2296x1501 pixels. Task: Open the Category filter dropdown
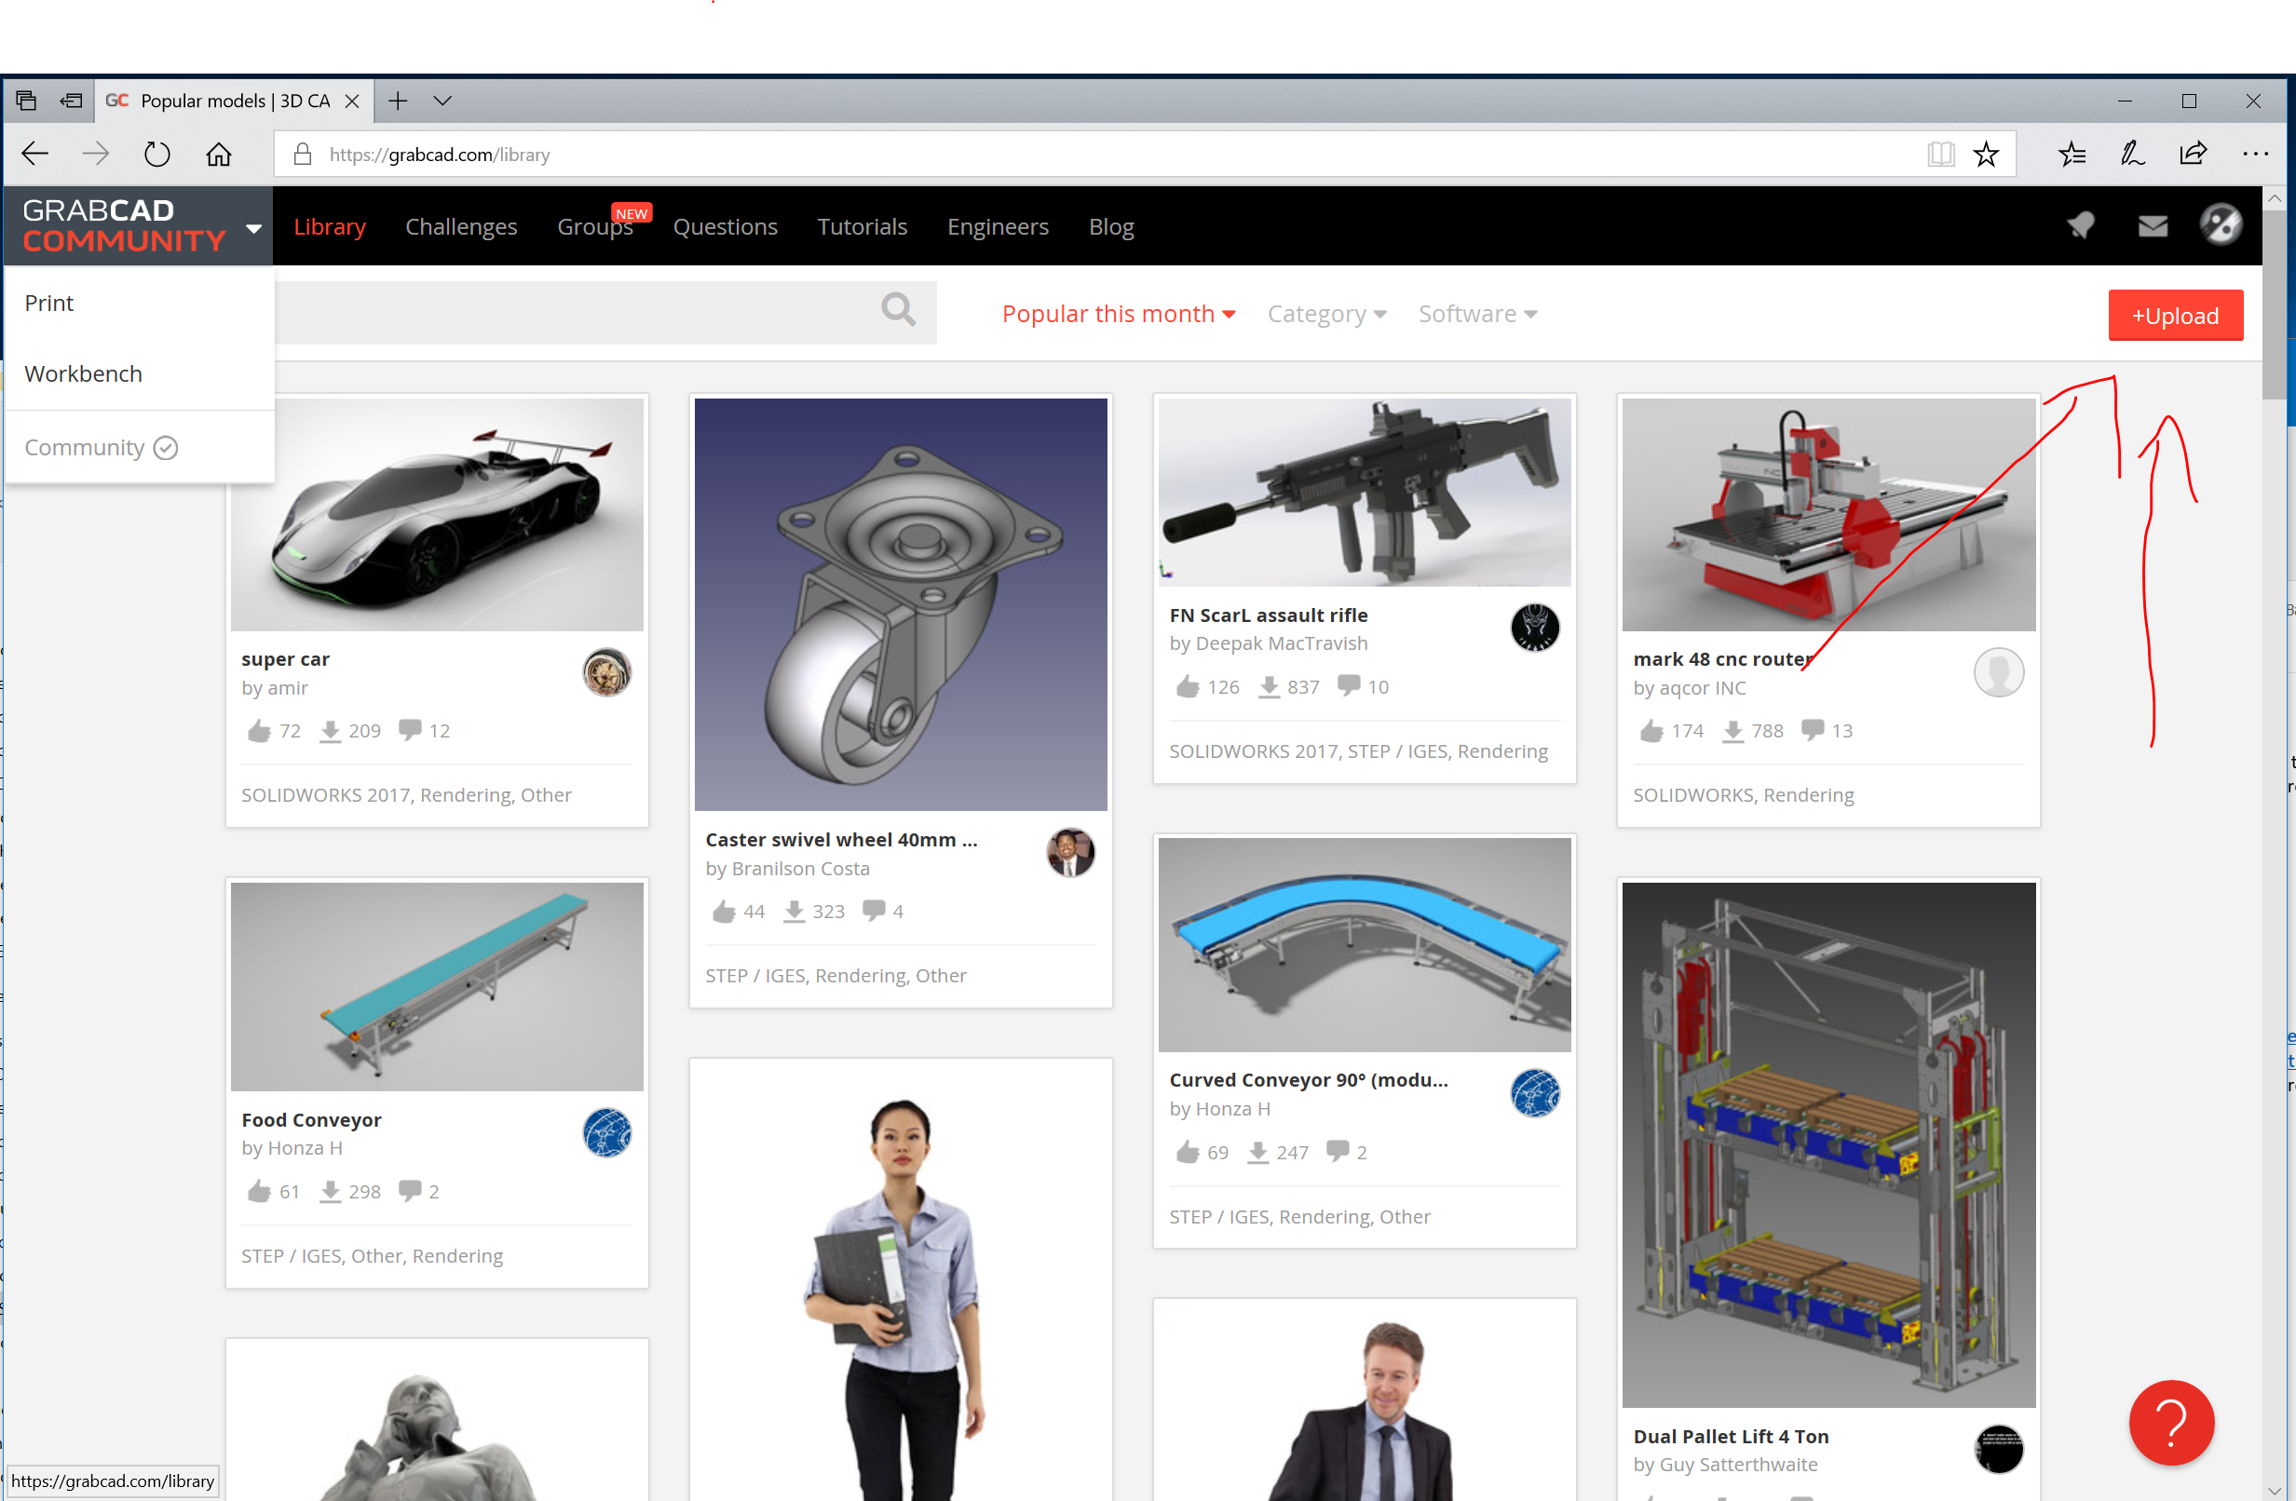(1326, 315)
